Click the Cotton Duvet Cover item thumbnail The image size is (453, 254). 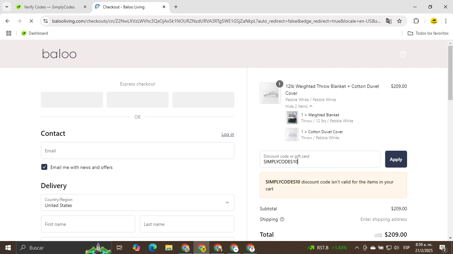[292, 134]
